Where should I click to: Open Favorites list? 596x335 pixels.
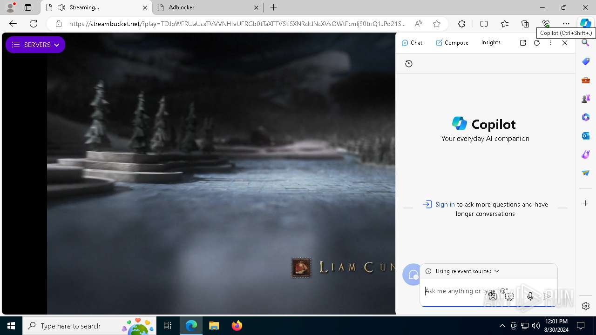pos(505,24)
